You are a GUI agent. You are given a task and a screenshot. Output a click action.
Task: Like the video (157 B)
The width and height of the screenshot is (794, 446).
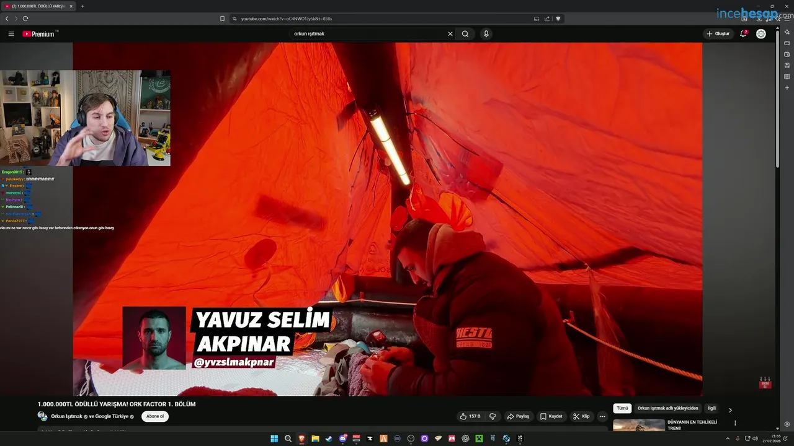[x=470, y=416]
